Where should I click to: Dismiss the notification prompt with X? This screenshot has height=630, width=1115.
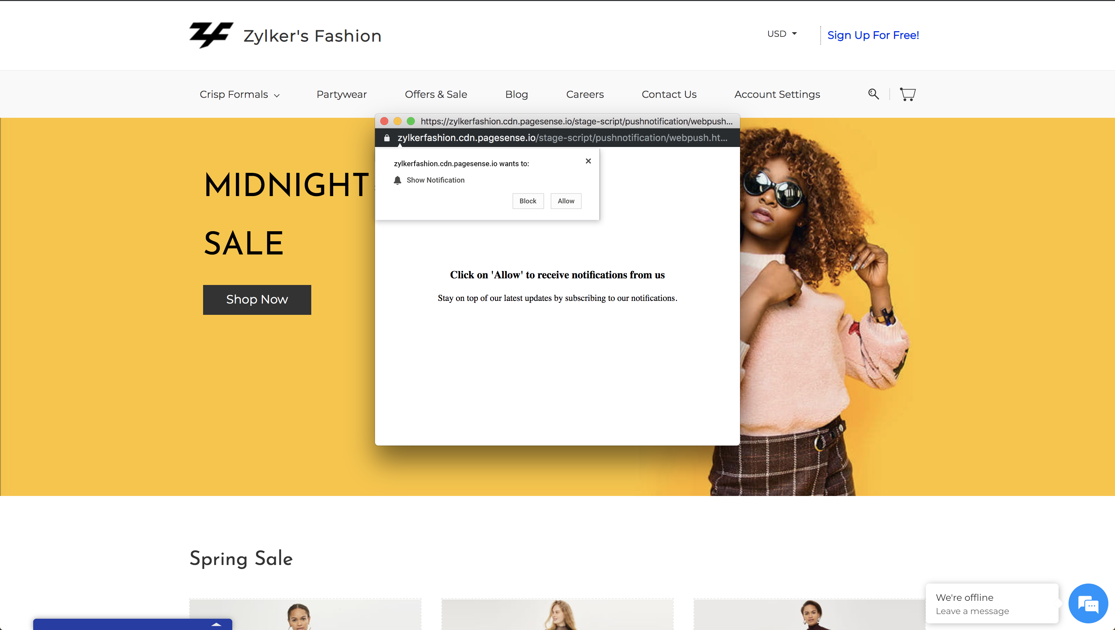[x=588, y=161]
